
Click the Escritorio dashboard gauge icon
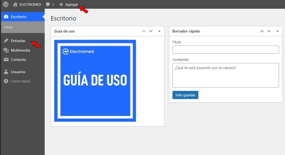(x=6, y=16)
